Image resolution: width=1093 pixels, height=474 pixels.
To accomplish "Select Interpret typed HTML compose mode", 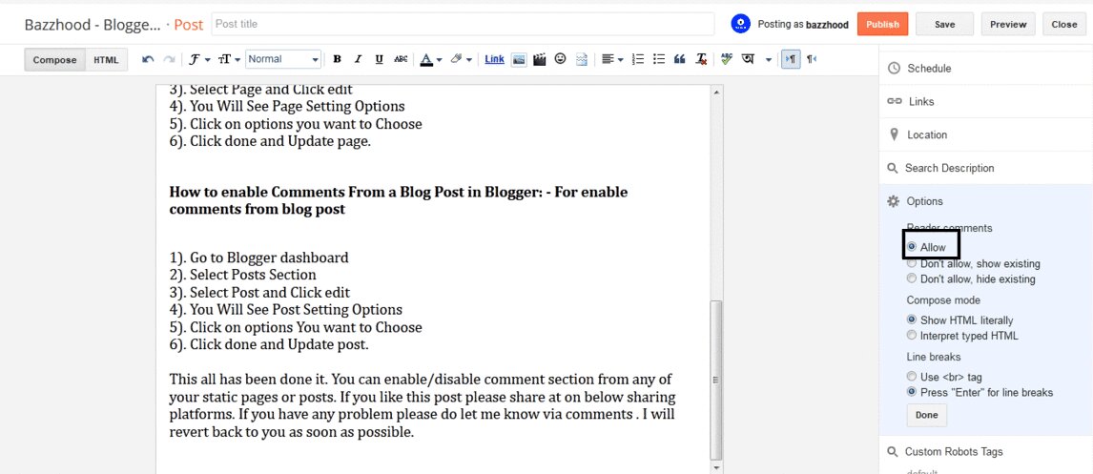I will pyautogui.click(x=912, y=336).
